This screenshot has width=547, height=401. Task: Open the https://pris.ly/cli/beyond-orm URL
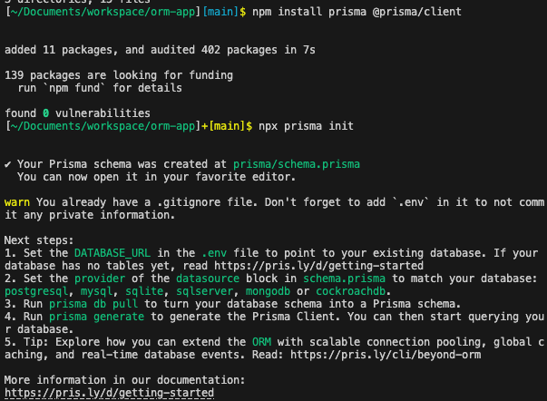386,355
